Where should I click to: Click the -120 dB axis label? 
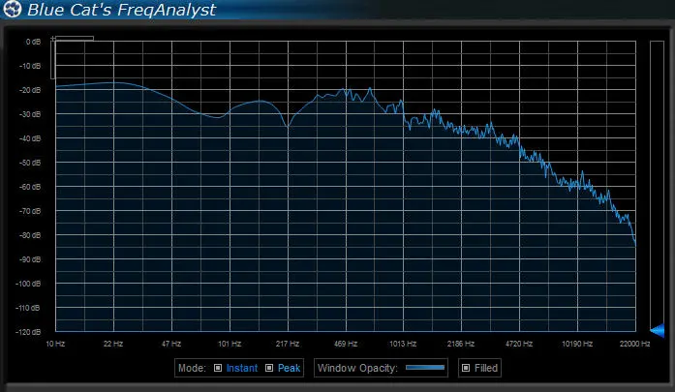click(x=28, y=332)
